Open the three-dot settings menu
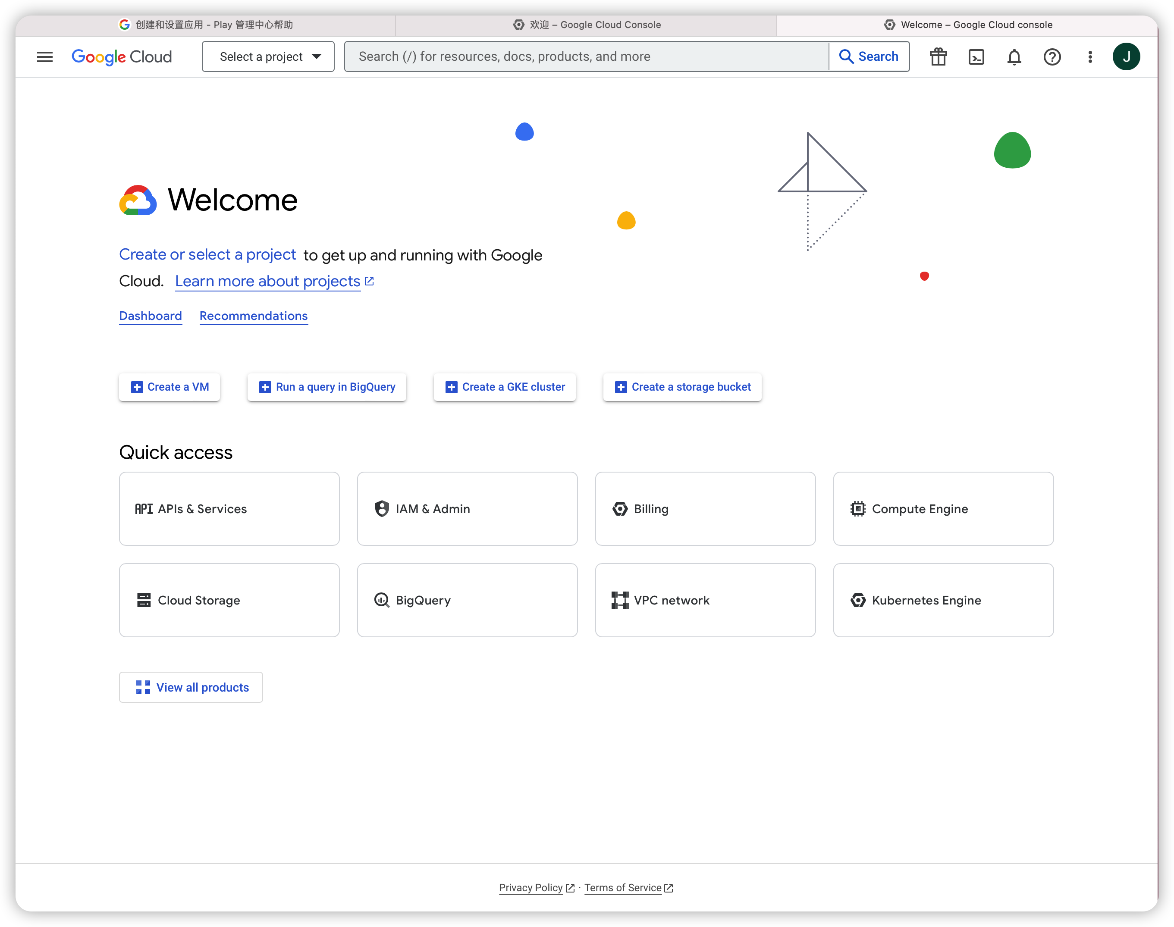Viewport: 1174px width, 927px height. click(1090, 56)
